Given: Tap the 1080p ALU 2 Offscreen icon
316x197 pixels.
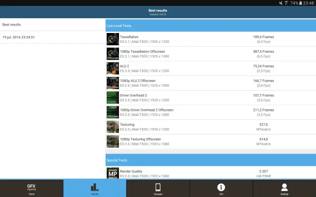Looking at the screenshot, I should pyautogui.click(x=113, y=83).
